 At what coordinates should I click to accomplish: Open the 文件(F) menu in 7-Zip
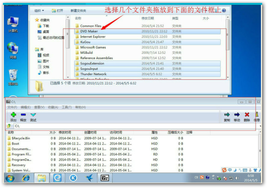(12, 108)
